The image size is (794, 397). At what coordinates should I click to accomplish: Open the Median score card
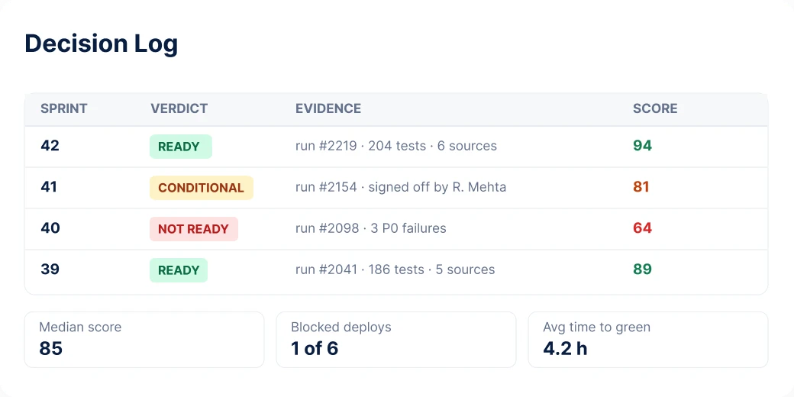point(144,340)
